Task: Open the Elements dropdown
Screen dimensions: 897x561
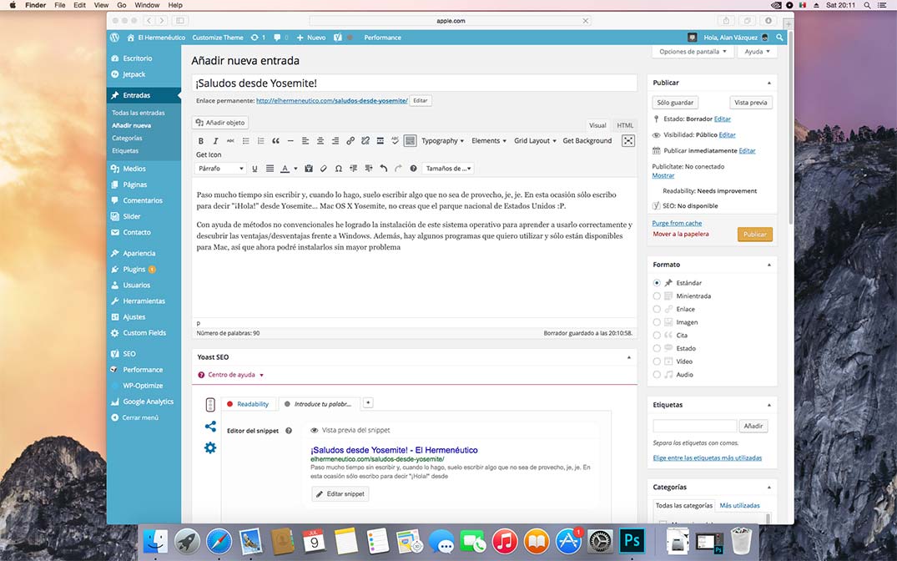Action: (488, 141)
